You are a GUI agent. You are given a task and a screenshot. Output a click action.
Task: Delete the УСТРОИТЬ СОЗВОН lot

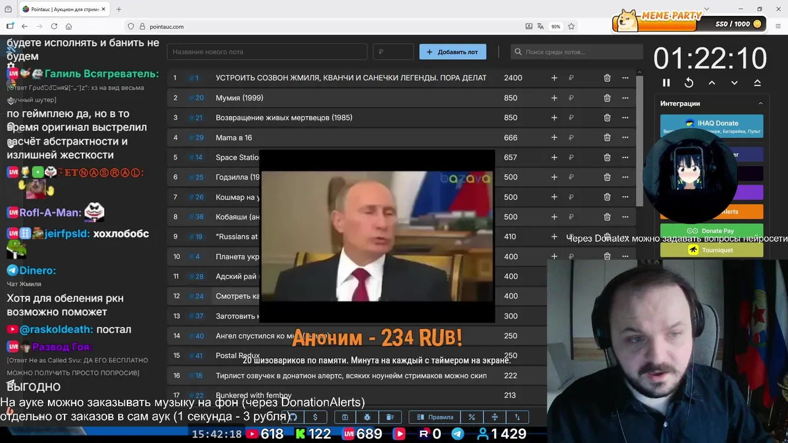click(x=607, y=78)
